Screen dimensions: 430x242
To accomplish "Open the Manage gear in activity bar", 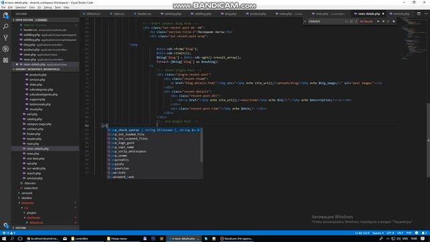I will pos(5,225).
